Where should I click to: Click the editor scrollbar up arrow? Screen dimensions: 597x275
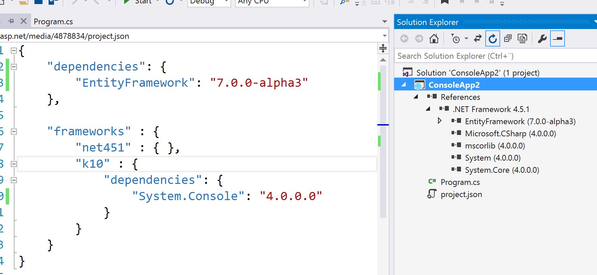pyautogui.click(x=383, y=60)
